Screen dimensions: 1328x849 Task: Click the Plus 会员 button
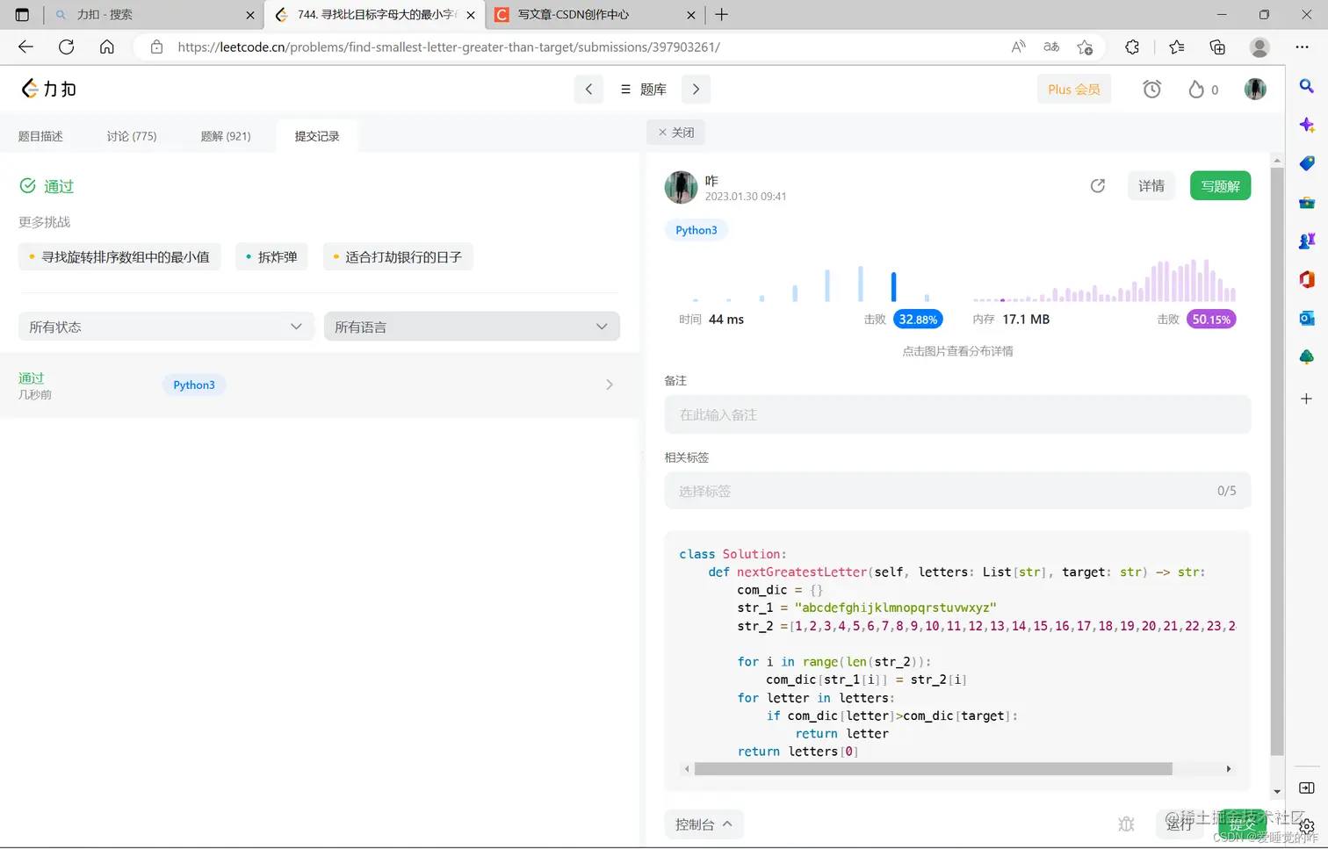tap(1073, 90)
